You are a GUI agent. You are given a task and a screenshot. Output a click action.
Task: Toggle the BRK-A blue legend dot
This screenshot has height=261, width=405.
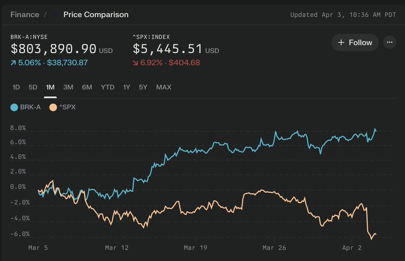(14, 107)
